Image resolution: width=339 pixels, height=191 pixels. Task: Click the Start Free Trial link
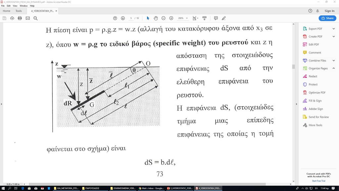[318, 181]
